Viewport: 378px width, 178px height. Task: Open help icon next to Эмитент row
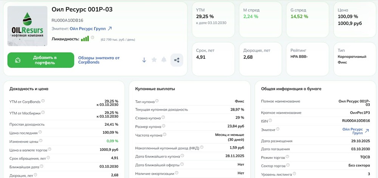pyautogui.click(x=278, y=129)
